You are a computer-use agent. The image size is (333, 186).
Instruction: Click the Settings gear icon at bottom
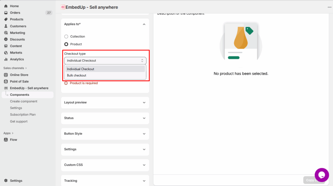(x=6, y=181)
